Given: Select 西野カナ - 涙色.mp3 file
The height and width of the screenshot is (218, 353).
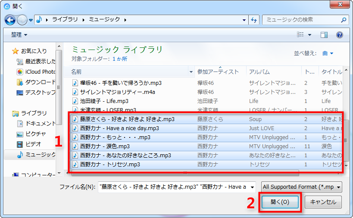Looking at the screenshot, I should point(105,146).
